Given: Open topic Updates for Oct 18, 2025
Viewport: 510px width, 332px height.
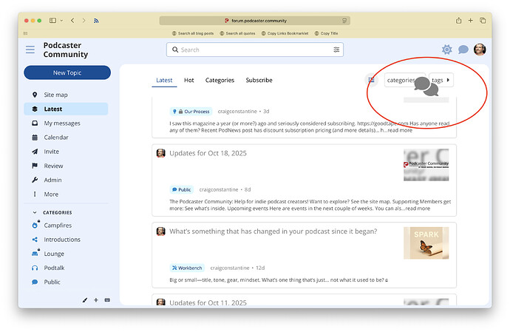Looking at the screenshot, I should click(208, 153).
